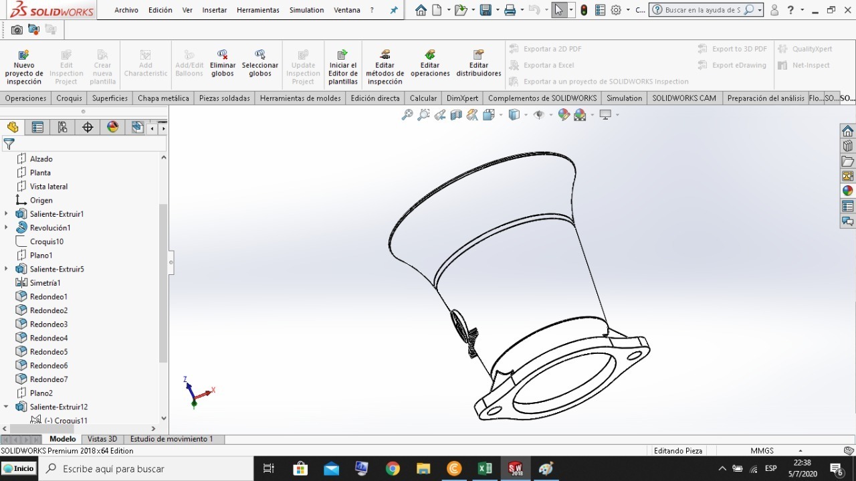Image resolution: width=856 pixels, height=481 pixels.
Task: Open the Section View tool
Action: coord(455,114)
